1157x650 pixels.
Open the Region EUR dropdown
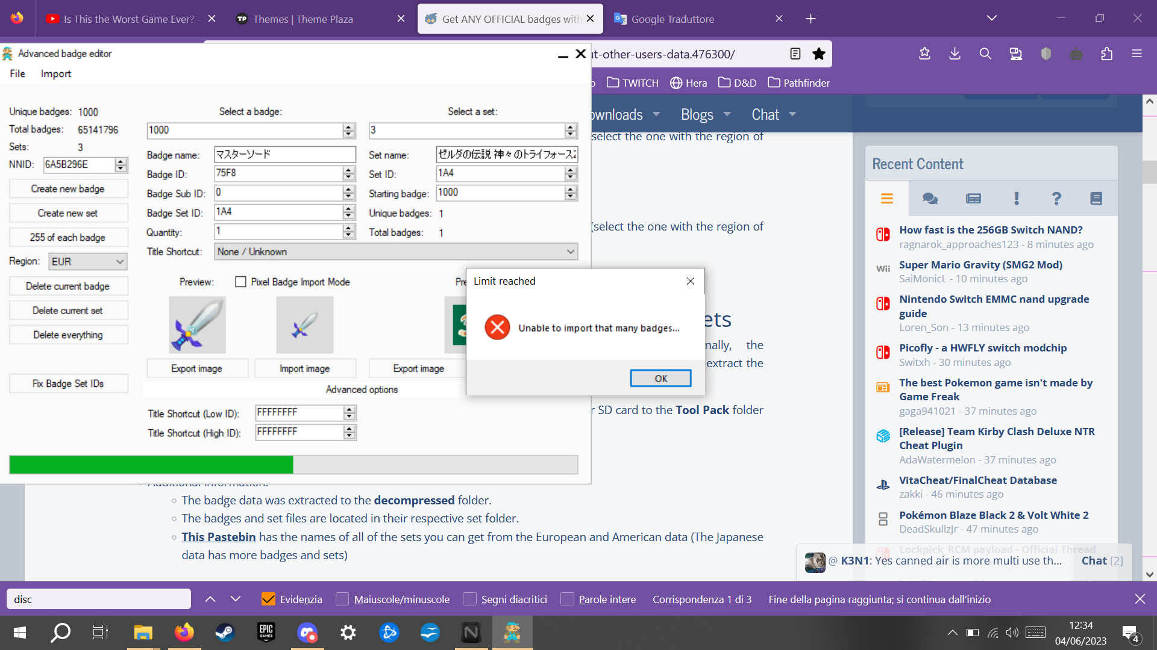point(87,261)
